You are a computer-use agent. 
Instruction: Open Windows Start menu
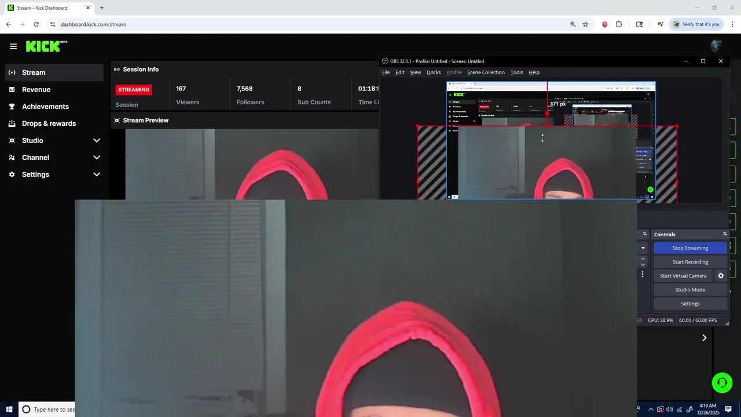point(9,409)
